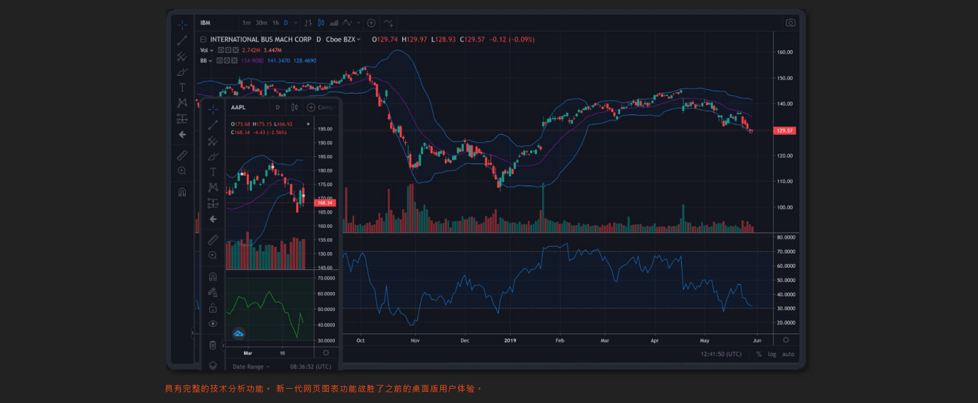Select area chart style in IBM top bar
Viewport: 978px width, 403px height.
click(x=334, y=23)
